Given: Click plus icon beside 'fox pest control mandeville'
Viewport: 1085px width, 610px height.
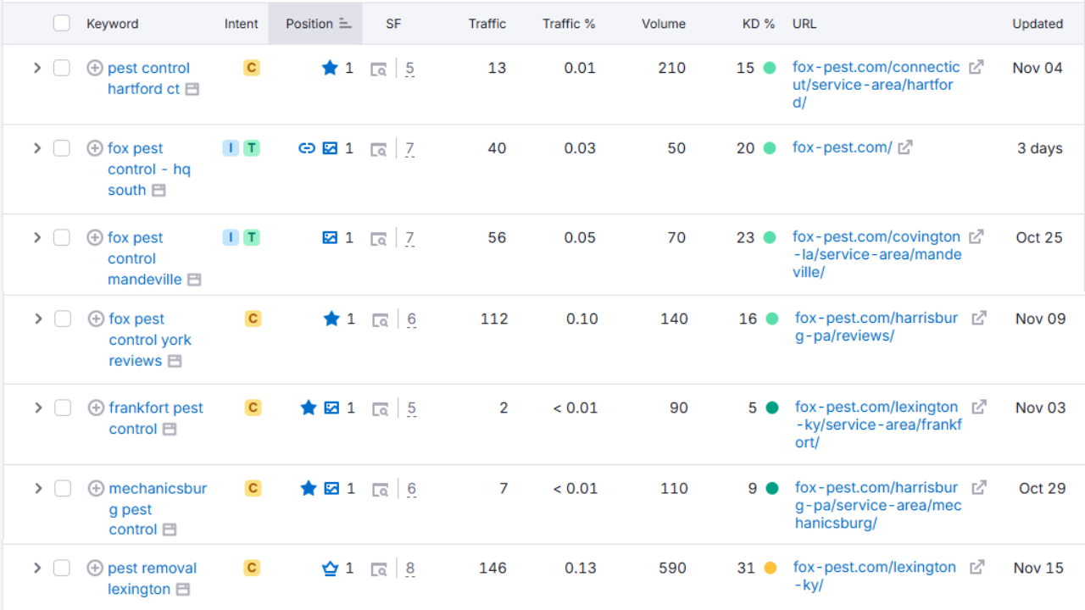Looking at the screenshot, I should 95,237.
